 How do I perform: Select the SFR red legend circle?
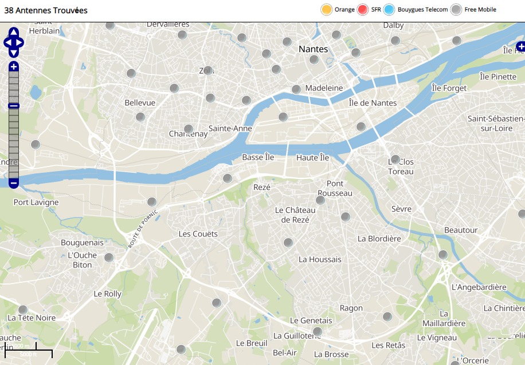click(362, 10)
